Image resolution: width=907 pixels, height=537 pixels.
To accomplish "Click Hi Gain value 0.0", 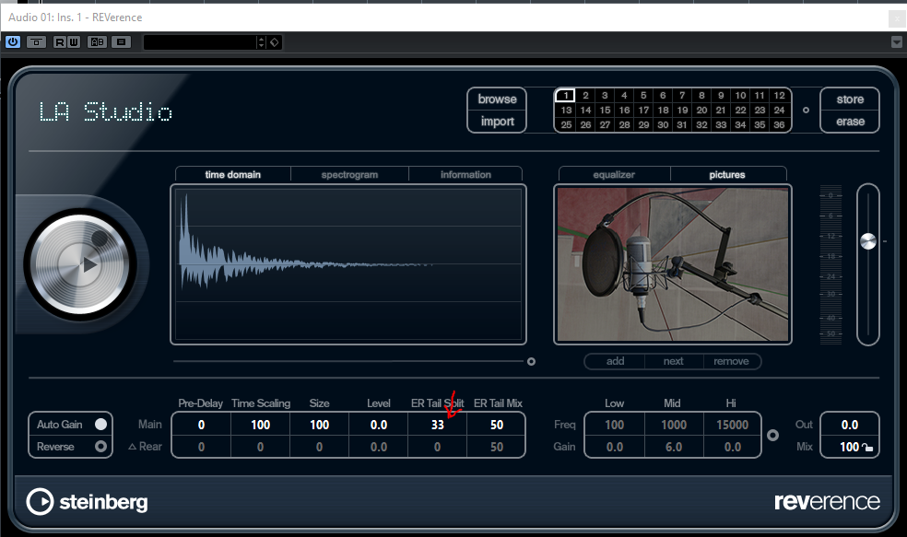I will (732, 447).
